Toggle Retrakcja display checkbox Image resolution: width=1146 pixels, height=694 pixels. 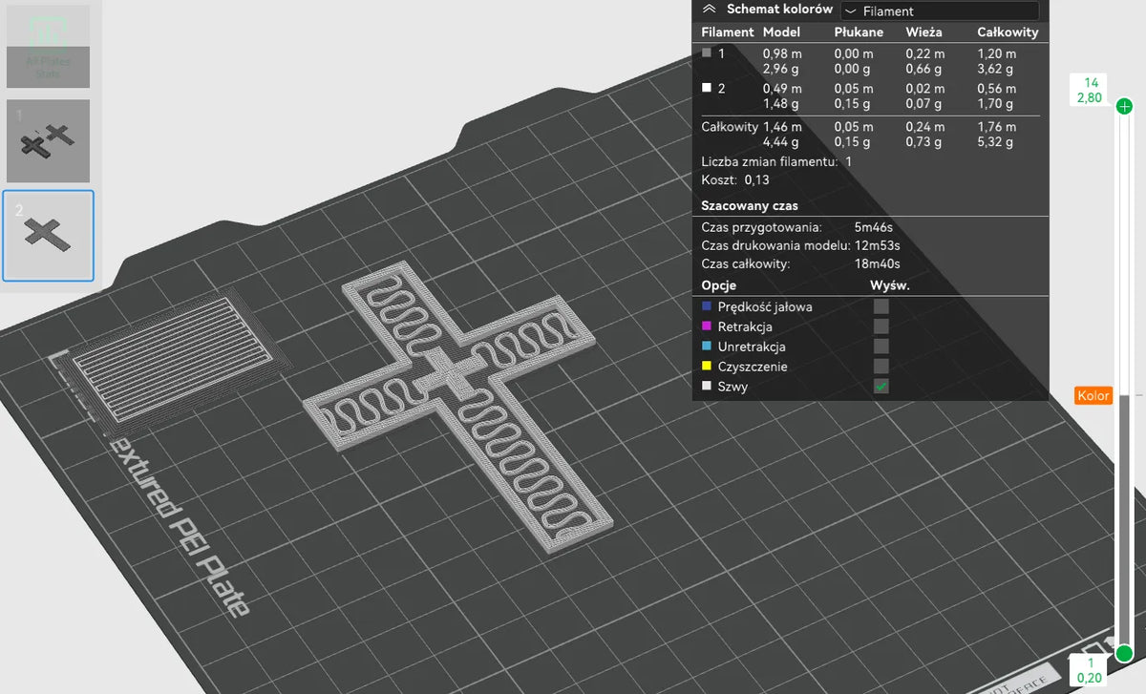[x=881, y=326]
